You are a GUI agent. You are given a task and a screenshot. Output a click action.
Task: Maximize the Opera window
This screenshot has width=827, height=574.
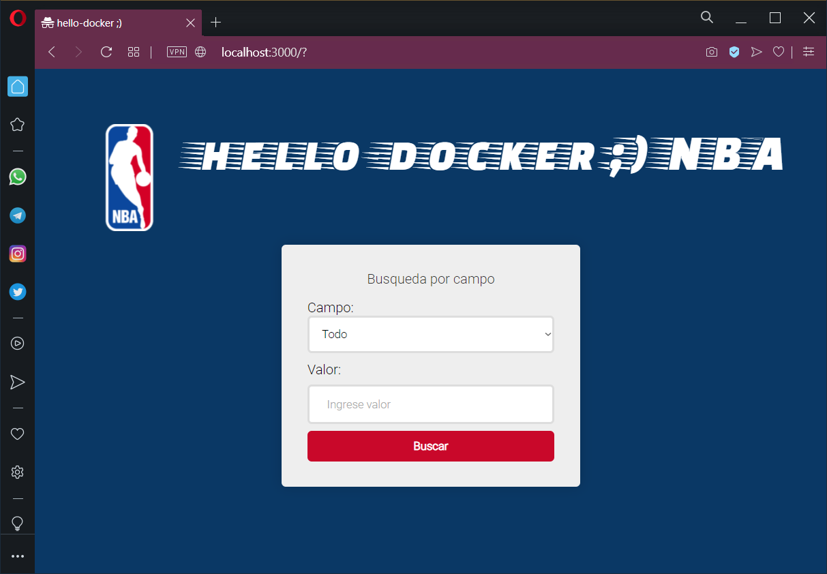point(775,18)
